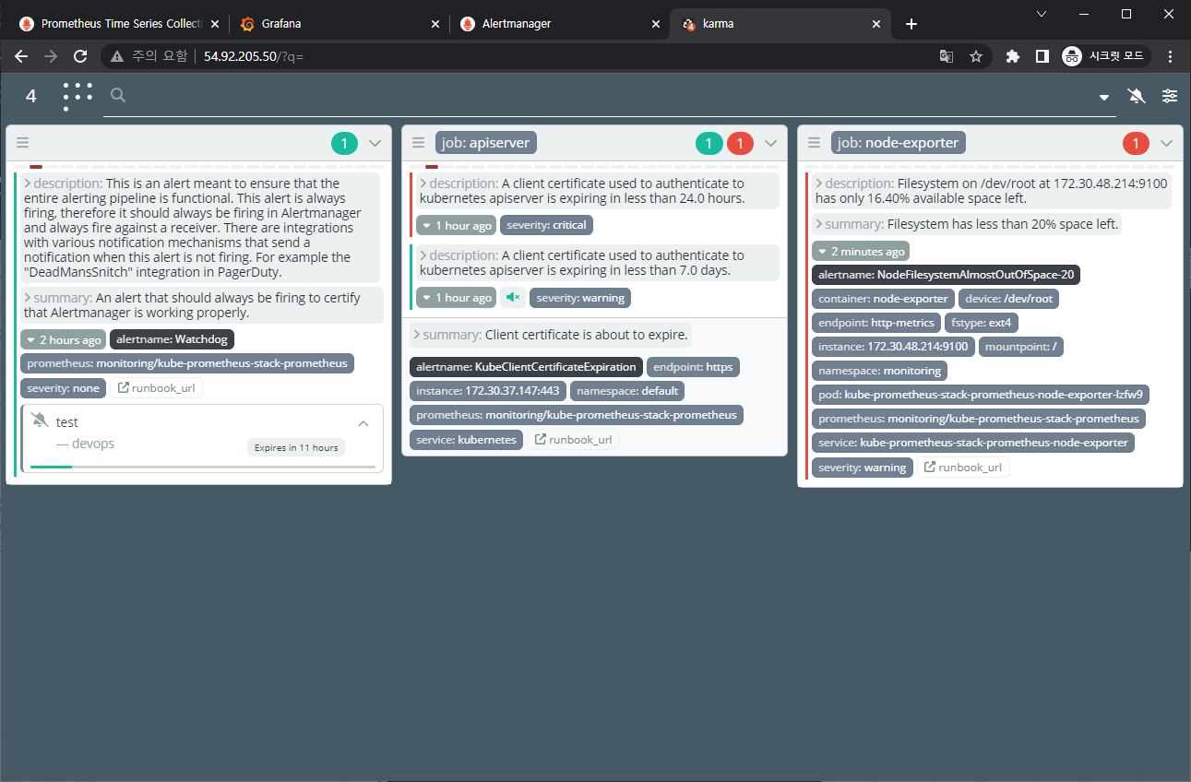Click the severity: critical label
This screenshot has width=1191, height=782.
(x=546, y=225)
